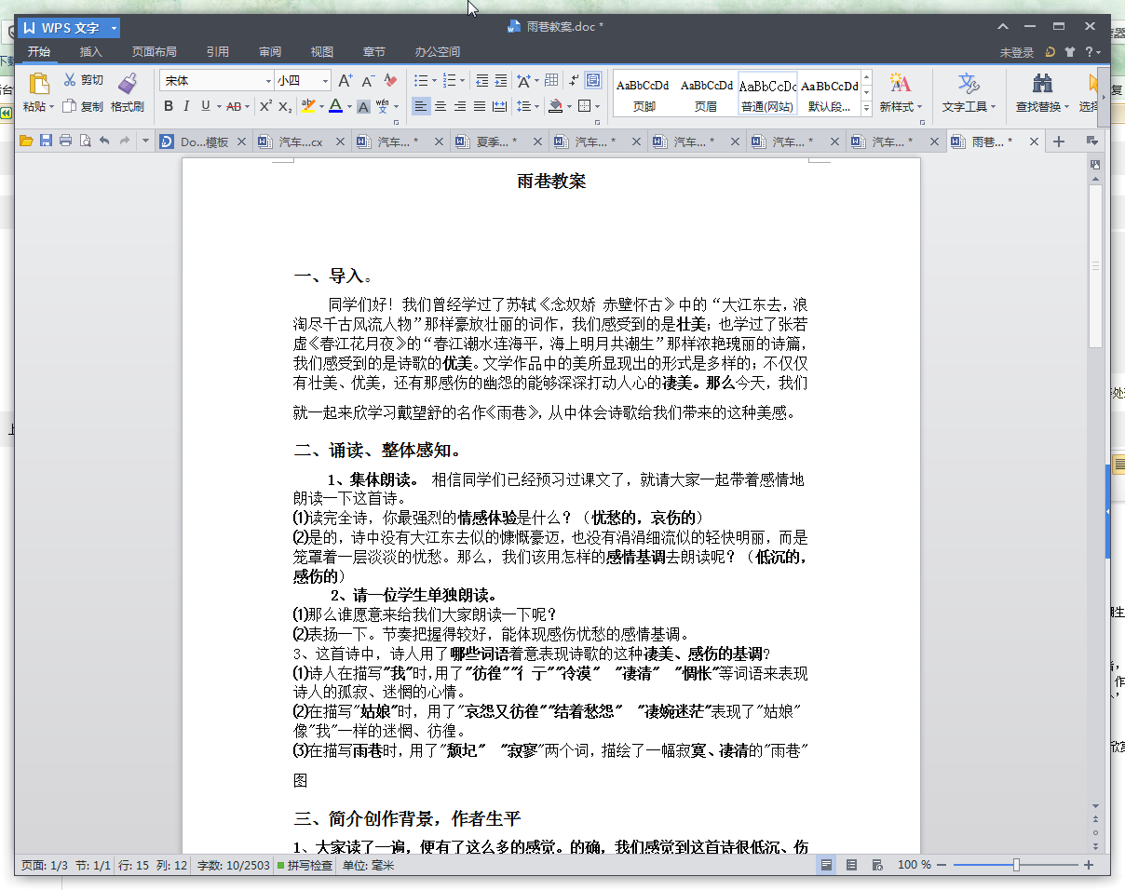The image size is (1125, 890).
Task: Switch to the 引用 (References) tab
Action: point(217,52)
